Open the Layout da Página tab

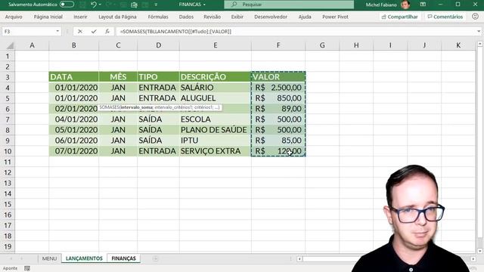point(117,17)
